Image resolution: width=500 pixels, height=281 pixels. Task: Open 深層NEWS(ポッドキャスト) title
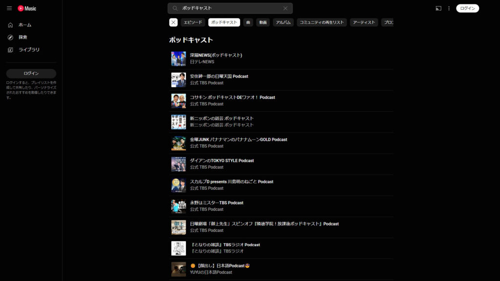[x=216, y=55]
